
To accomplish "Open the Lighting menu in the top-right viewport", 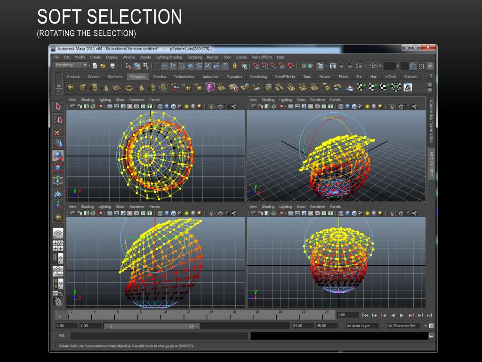I will click(285, 100).
